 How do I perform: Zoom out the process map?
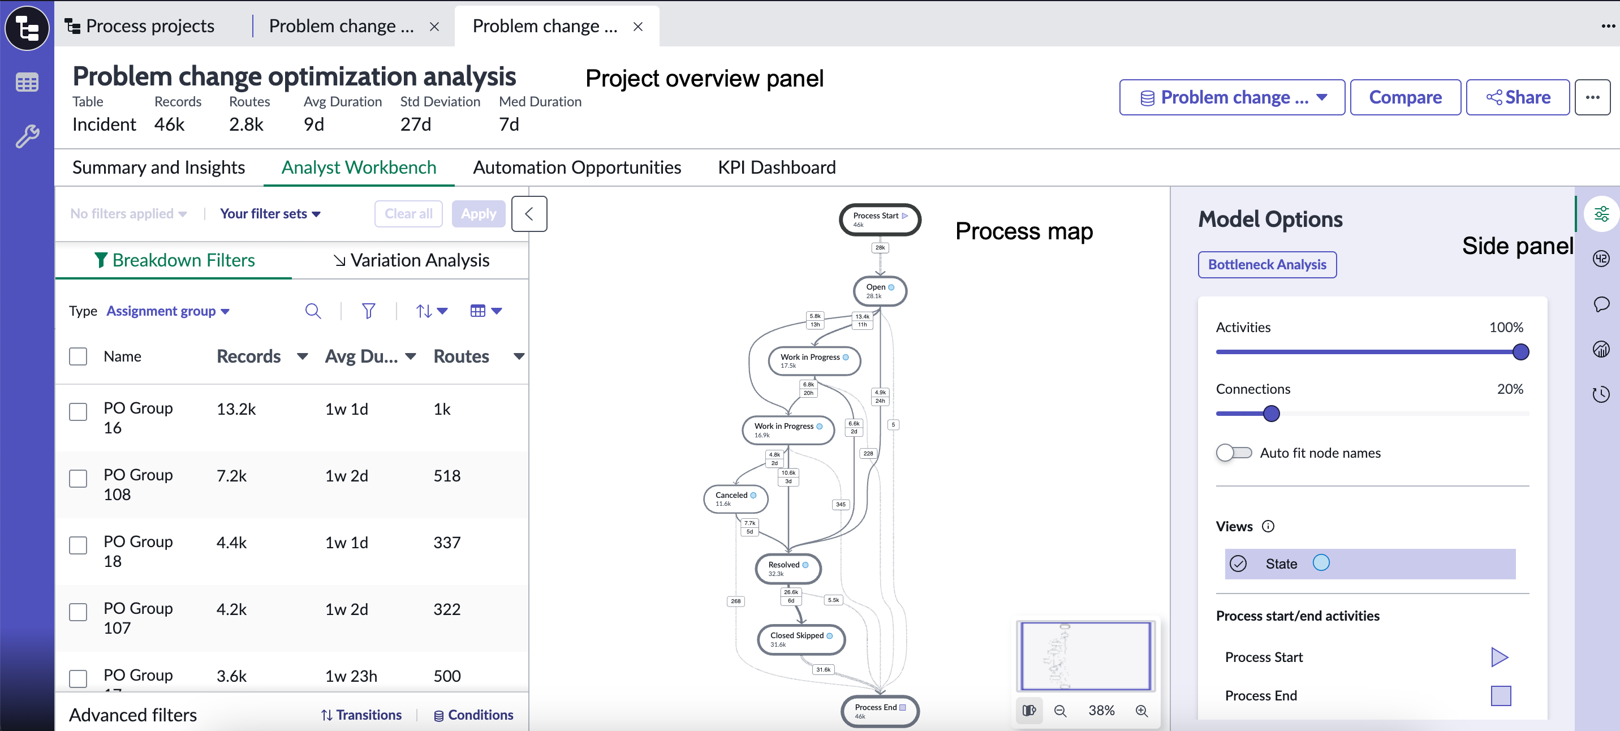(1060, 711)
